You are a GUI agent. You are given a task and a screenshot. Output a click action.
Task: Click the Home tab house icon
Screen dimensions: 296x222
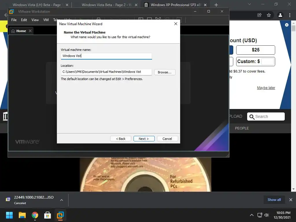(x=13, y=31)
